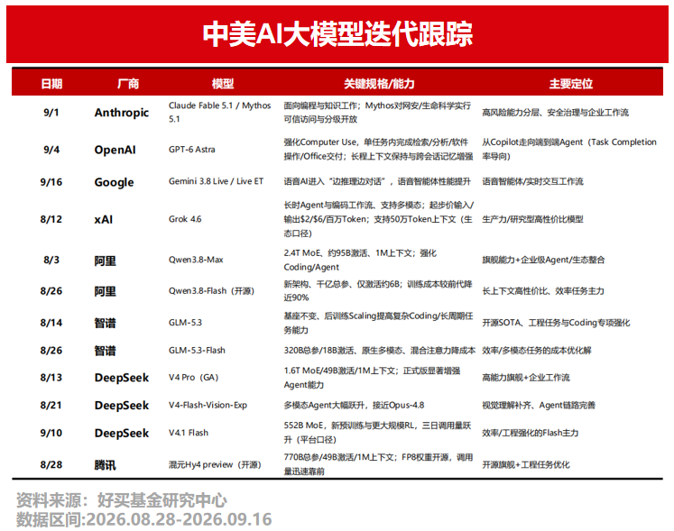
Task: Select the 主要定位 column header
Action: [x=571, y=83]
